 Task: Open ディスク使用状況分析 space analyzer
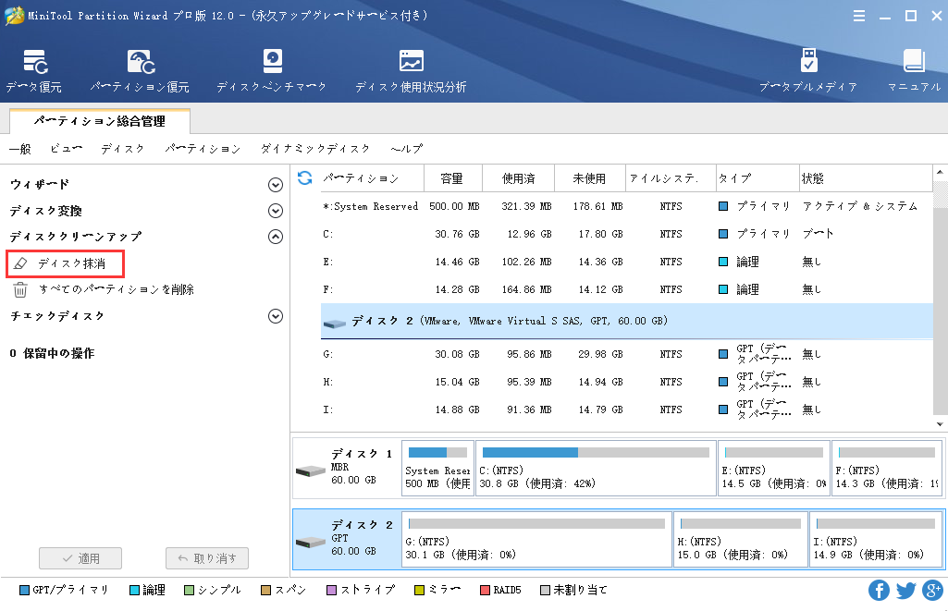pyautogui.click(x=411, y=71)
